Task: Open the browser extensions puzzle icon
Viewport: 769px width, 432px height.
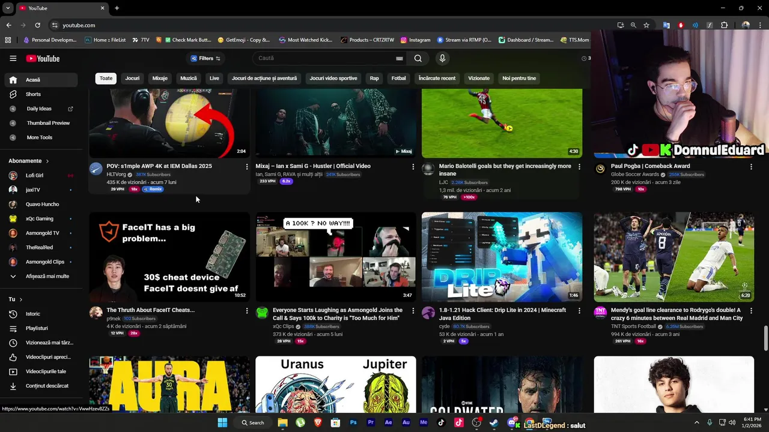Action: [x=724, y=25]
